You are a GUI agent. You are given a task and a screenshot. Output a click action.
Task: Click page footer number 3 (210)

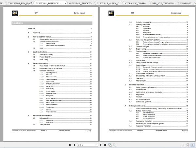[x=88, y=130]
